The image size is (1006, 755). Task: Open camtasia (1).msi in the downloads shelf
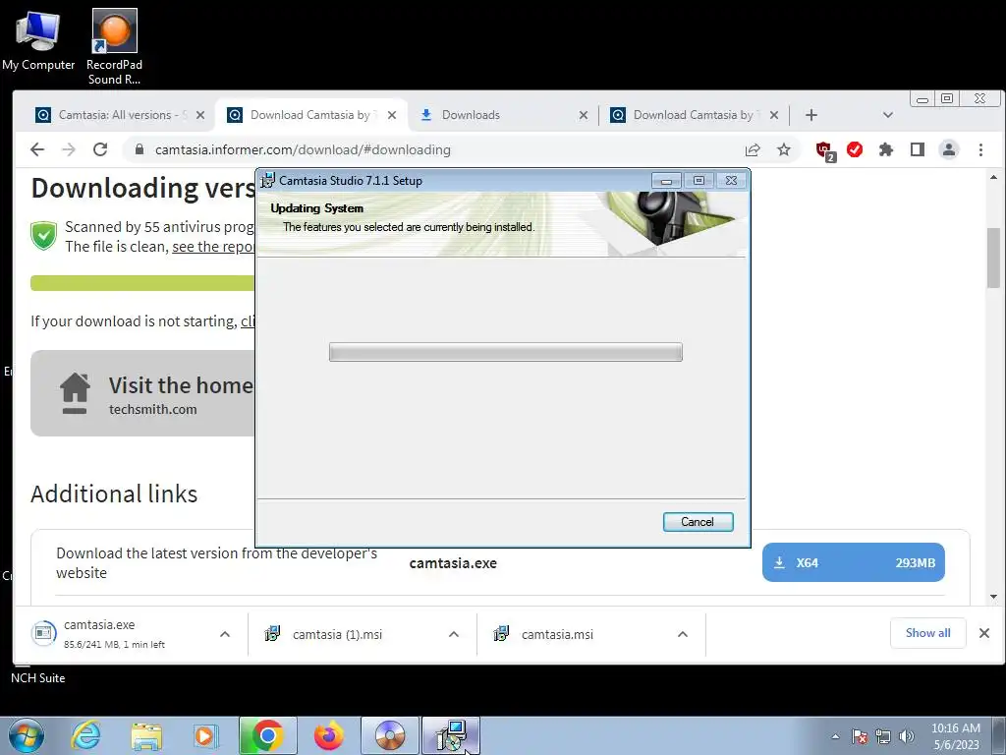338,634
